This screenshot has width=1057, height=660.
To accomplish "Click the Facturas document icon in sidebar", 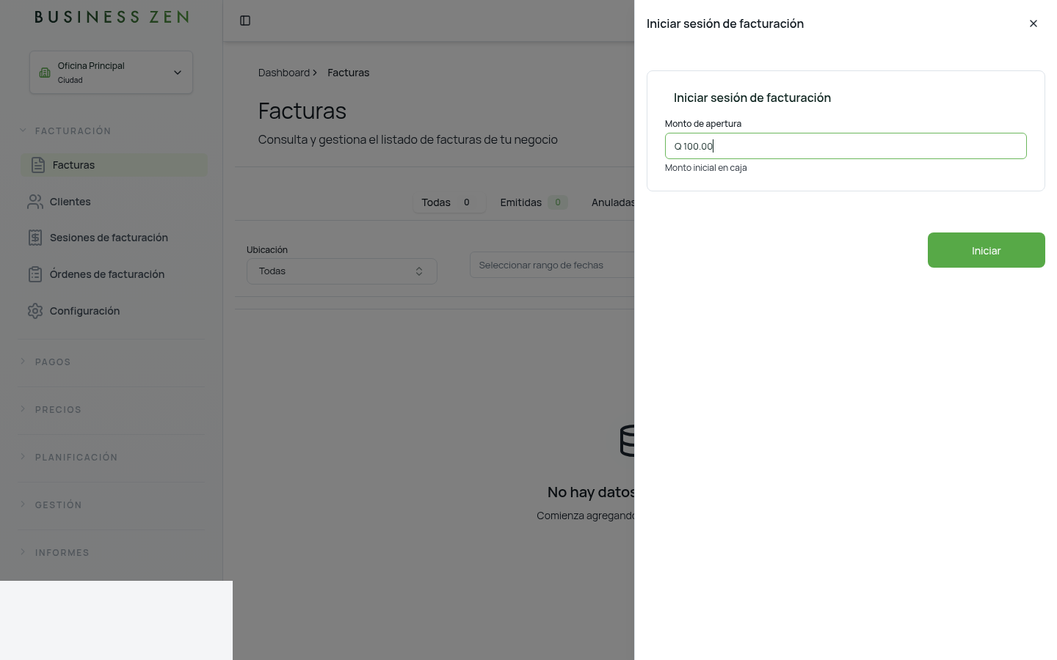I will (x=38, y=165).
